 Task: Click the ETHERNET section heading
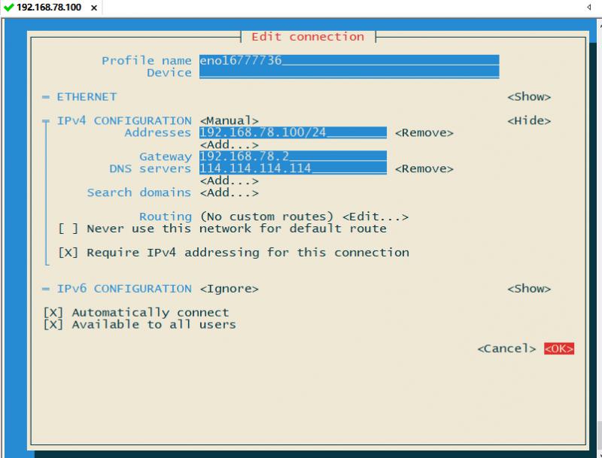click(x=87, y=97)
